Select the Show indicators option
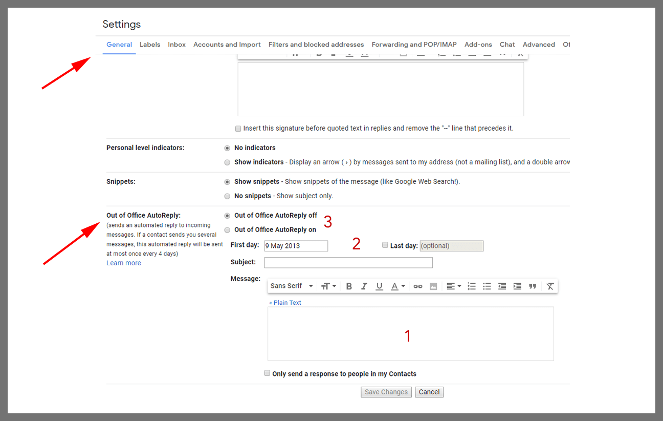 (227, 162)
